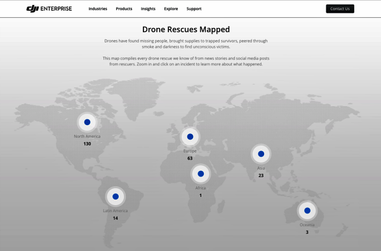Select the Europe map marker

click(190, 137)
